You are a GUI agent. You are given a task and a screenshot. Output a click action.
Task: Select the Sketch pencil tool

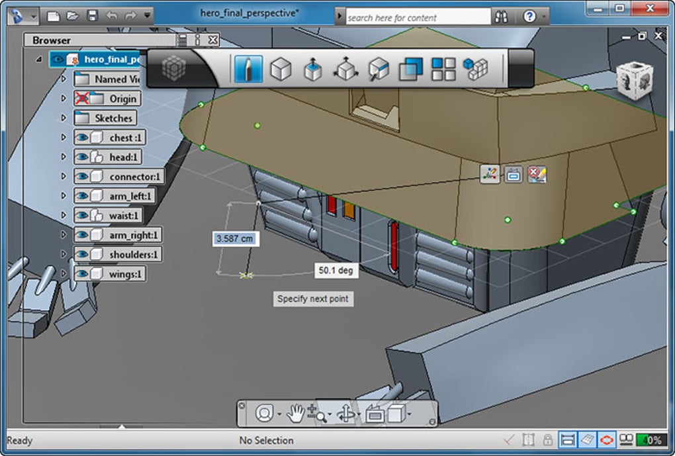[x=248, y=69]
